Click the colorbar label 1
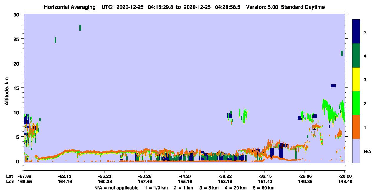Screen dimensions: 383x196 click(x=365, y=127)
